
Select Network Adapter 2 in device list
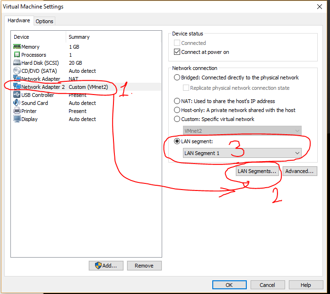pyautogui.click(x=43, y=87)
